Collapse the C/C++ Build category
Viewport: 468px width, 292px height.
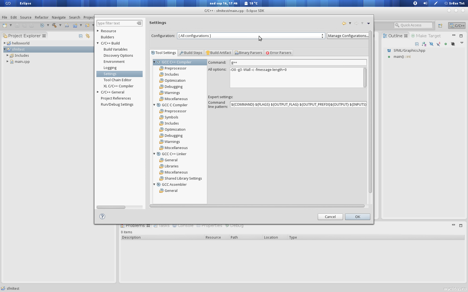[x=98, y=43]
